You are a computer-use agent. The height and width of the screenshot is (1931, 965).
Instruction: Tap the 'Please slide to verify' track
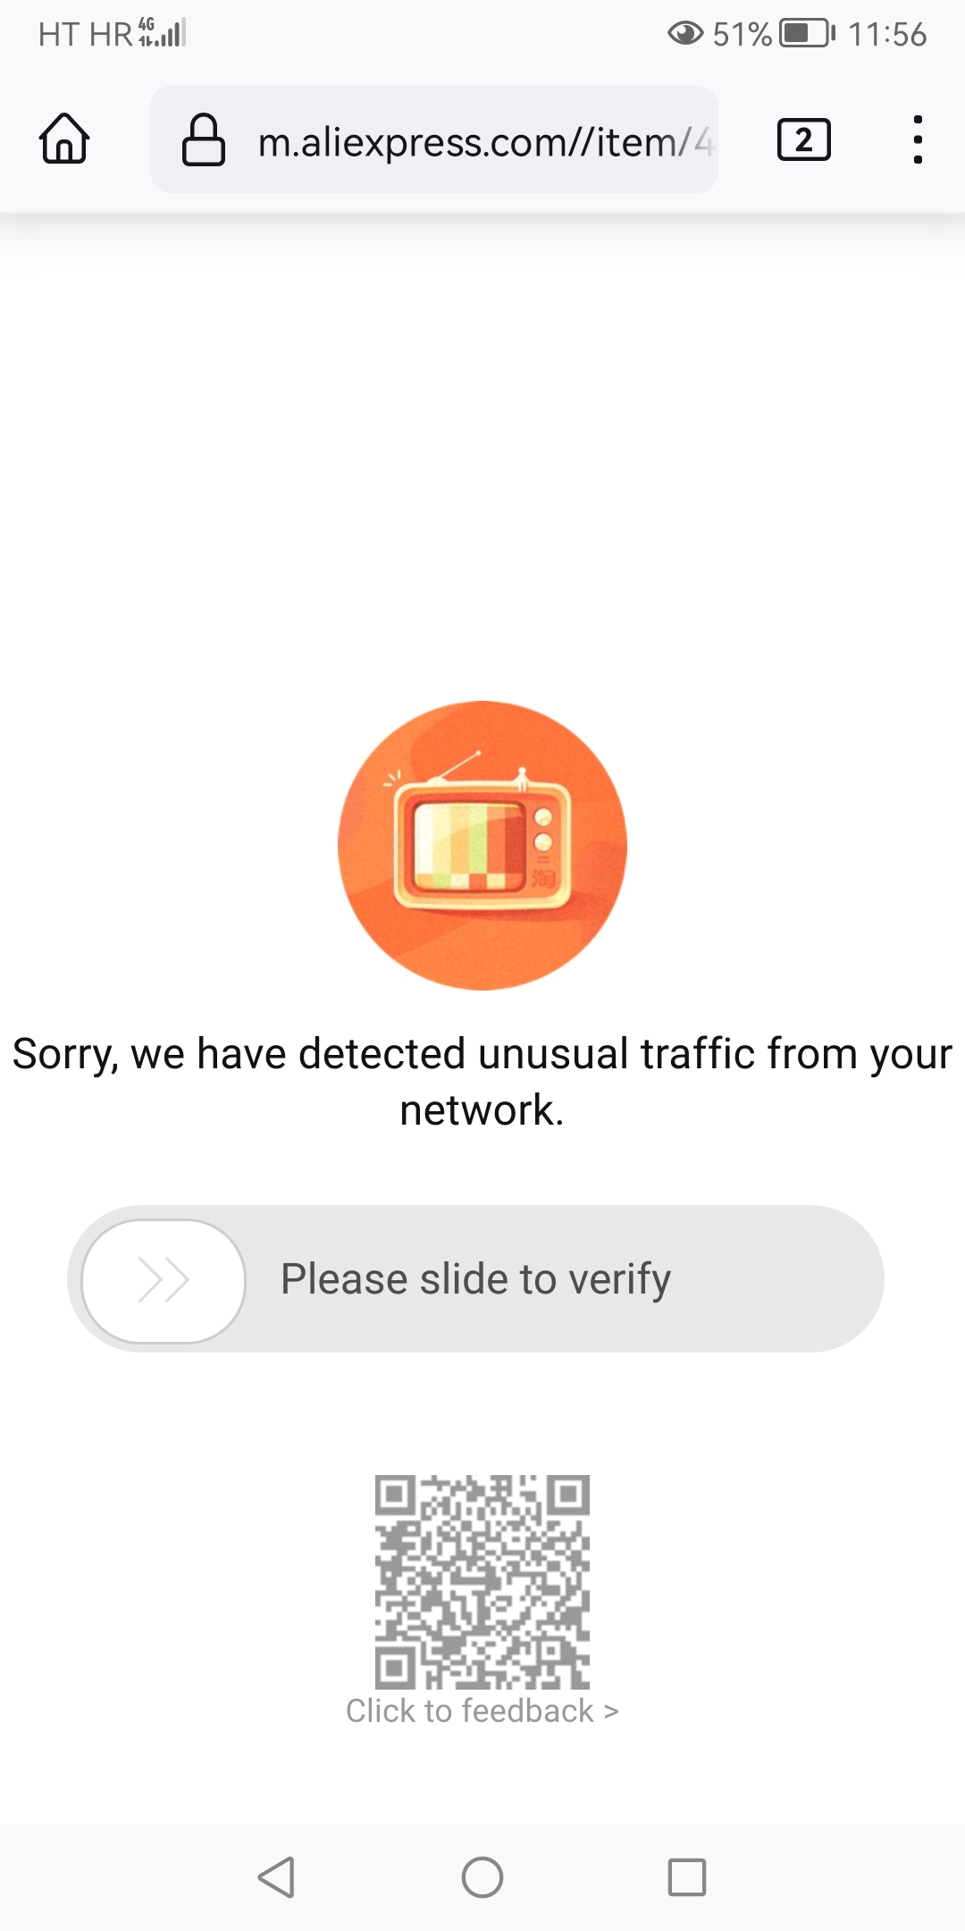coord(475,1278)
